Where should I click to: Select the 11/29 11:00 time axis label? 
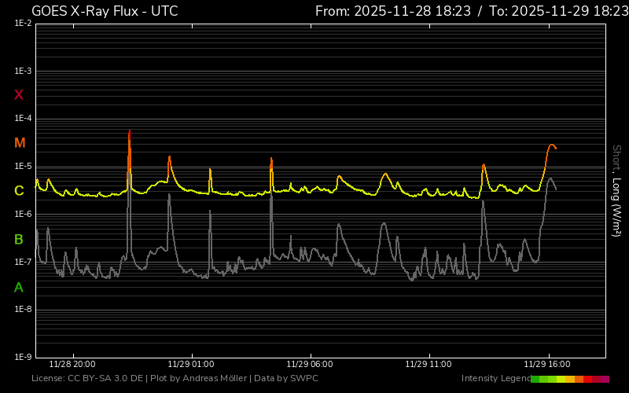pyautogui.click(x=429, y=365)
